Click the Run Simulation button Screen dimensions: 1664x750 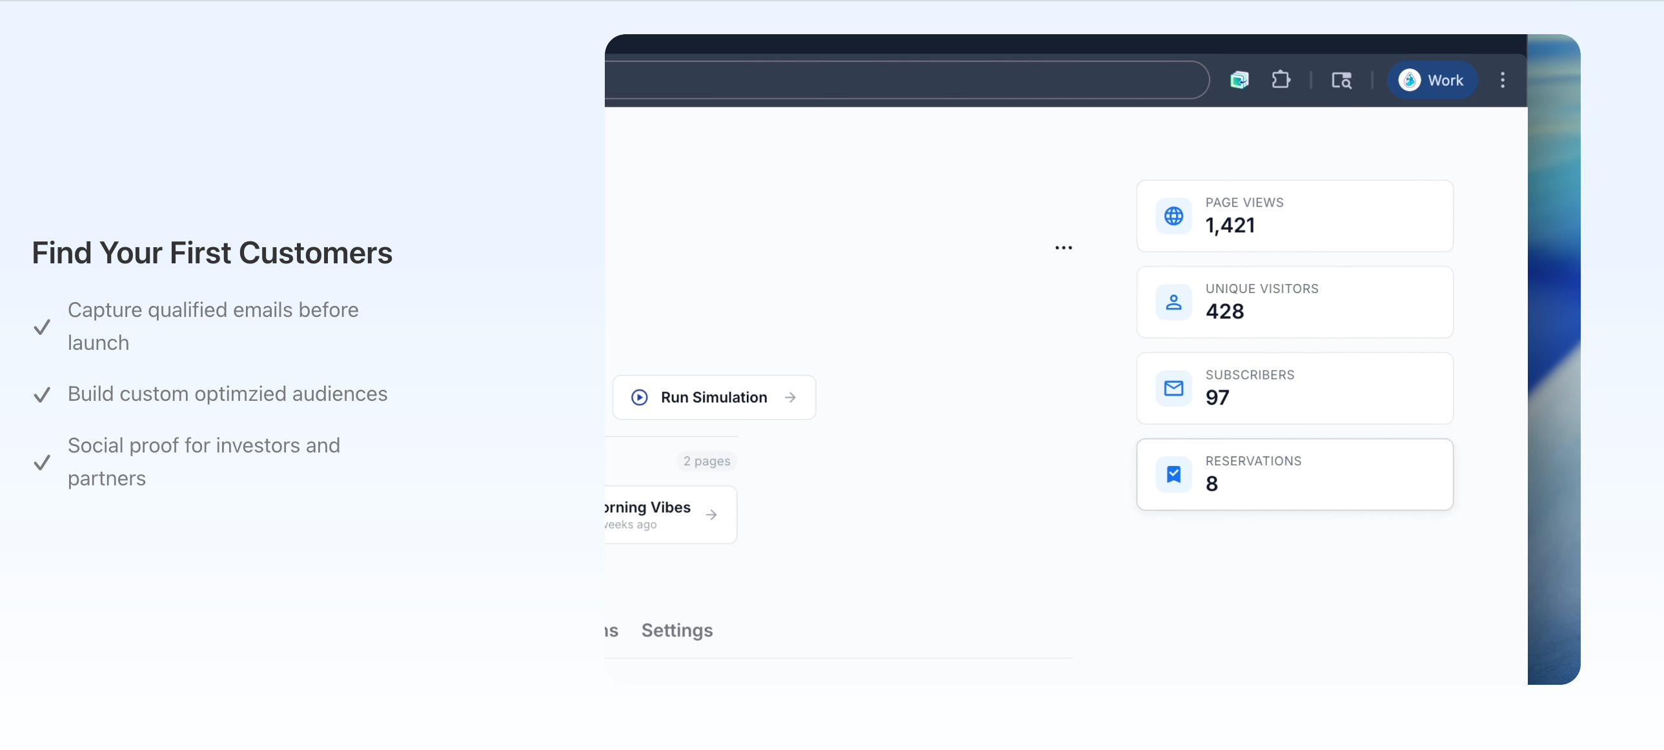[714, 398]
